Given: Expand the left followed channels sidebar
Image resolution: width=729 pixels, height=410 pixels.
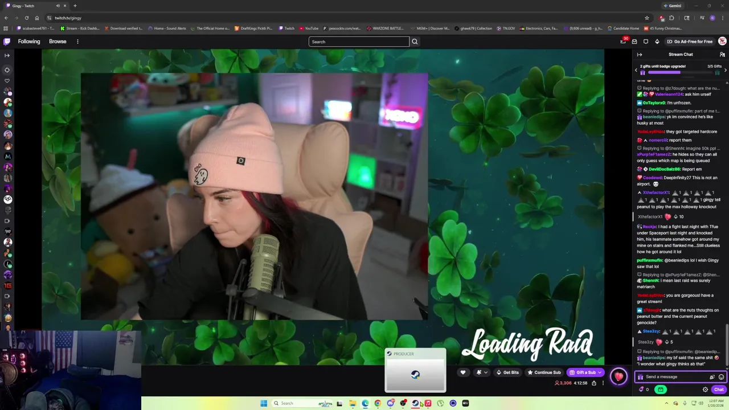Looking at the screenshot, I should click(7, 55).
